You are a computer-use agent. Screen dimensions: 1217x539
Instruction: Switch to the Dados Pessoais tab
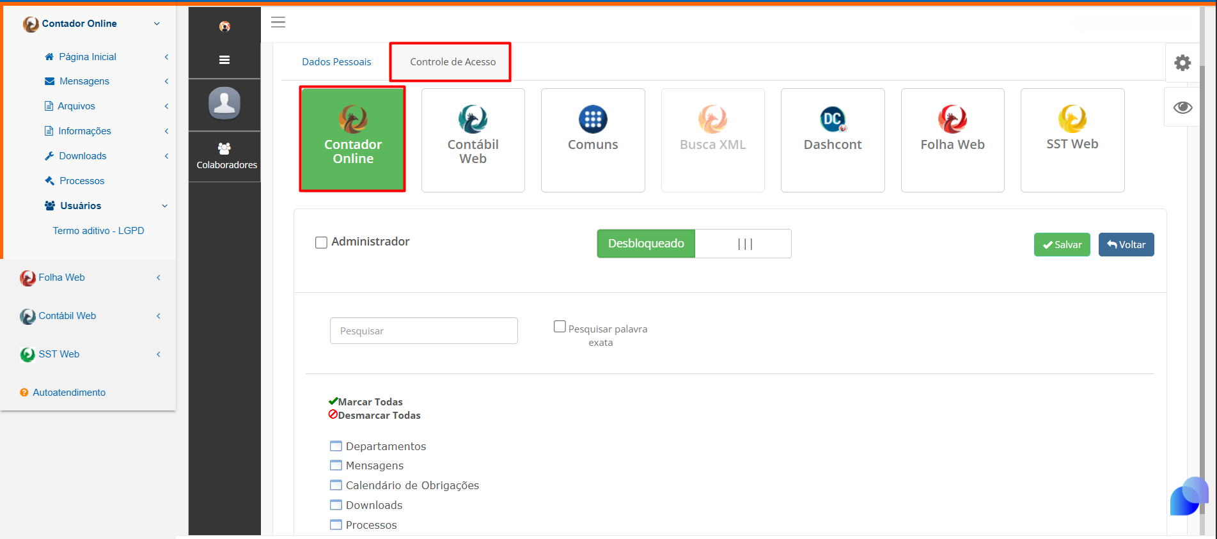[x=336, y=62]
